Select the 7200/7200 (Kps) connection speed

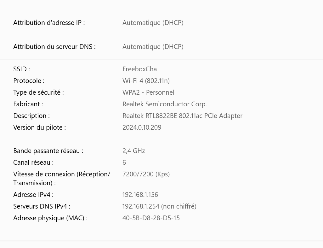click(x=146, y=174)
